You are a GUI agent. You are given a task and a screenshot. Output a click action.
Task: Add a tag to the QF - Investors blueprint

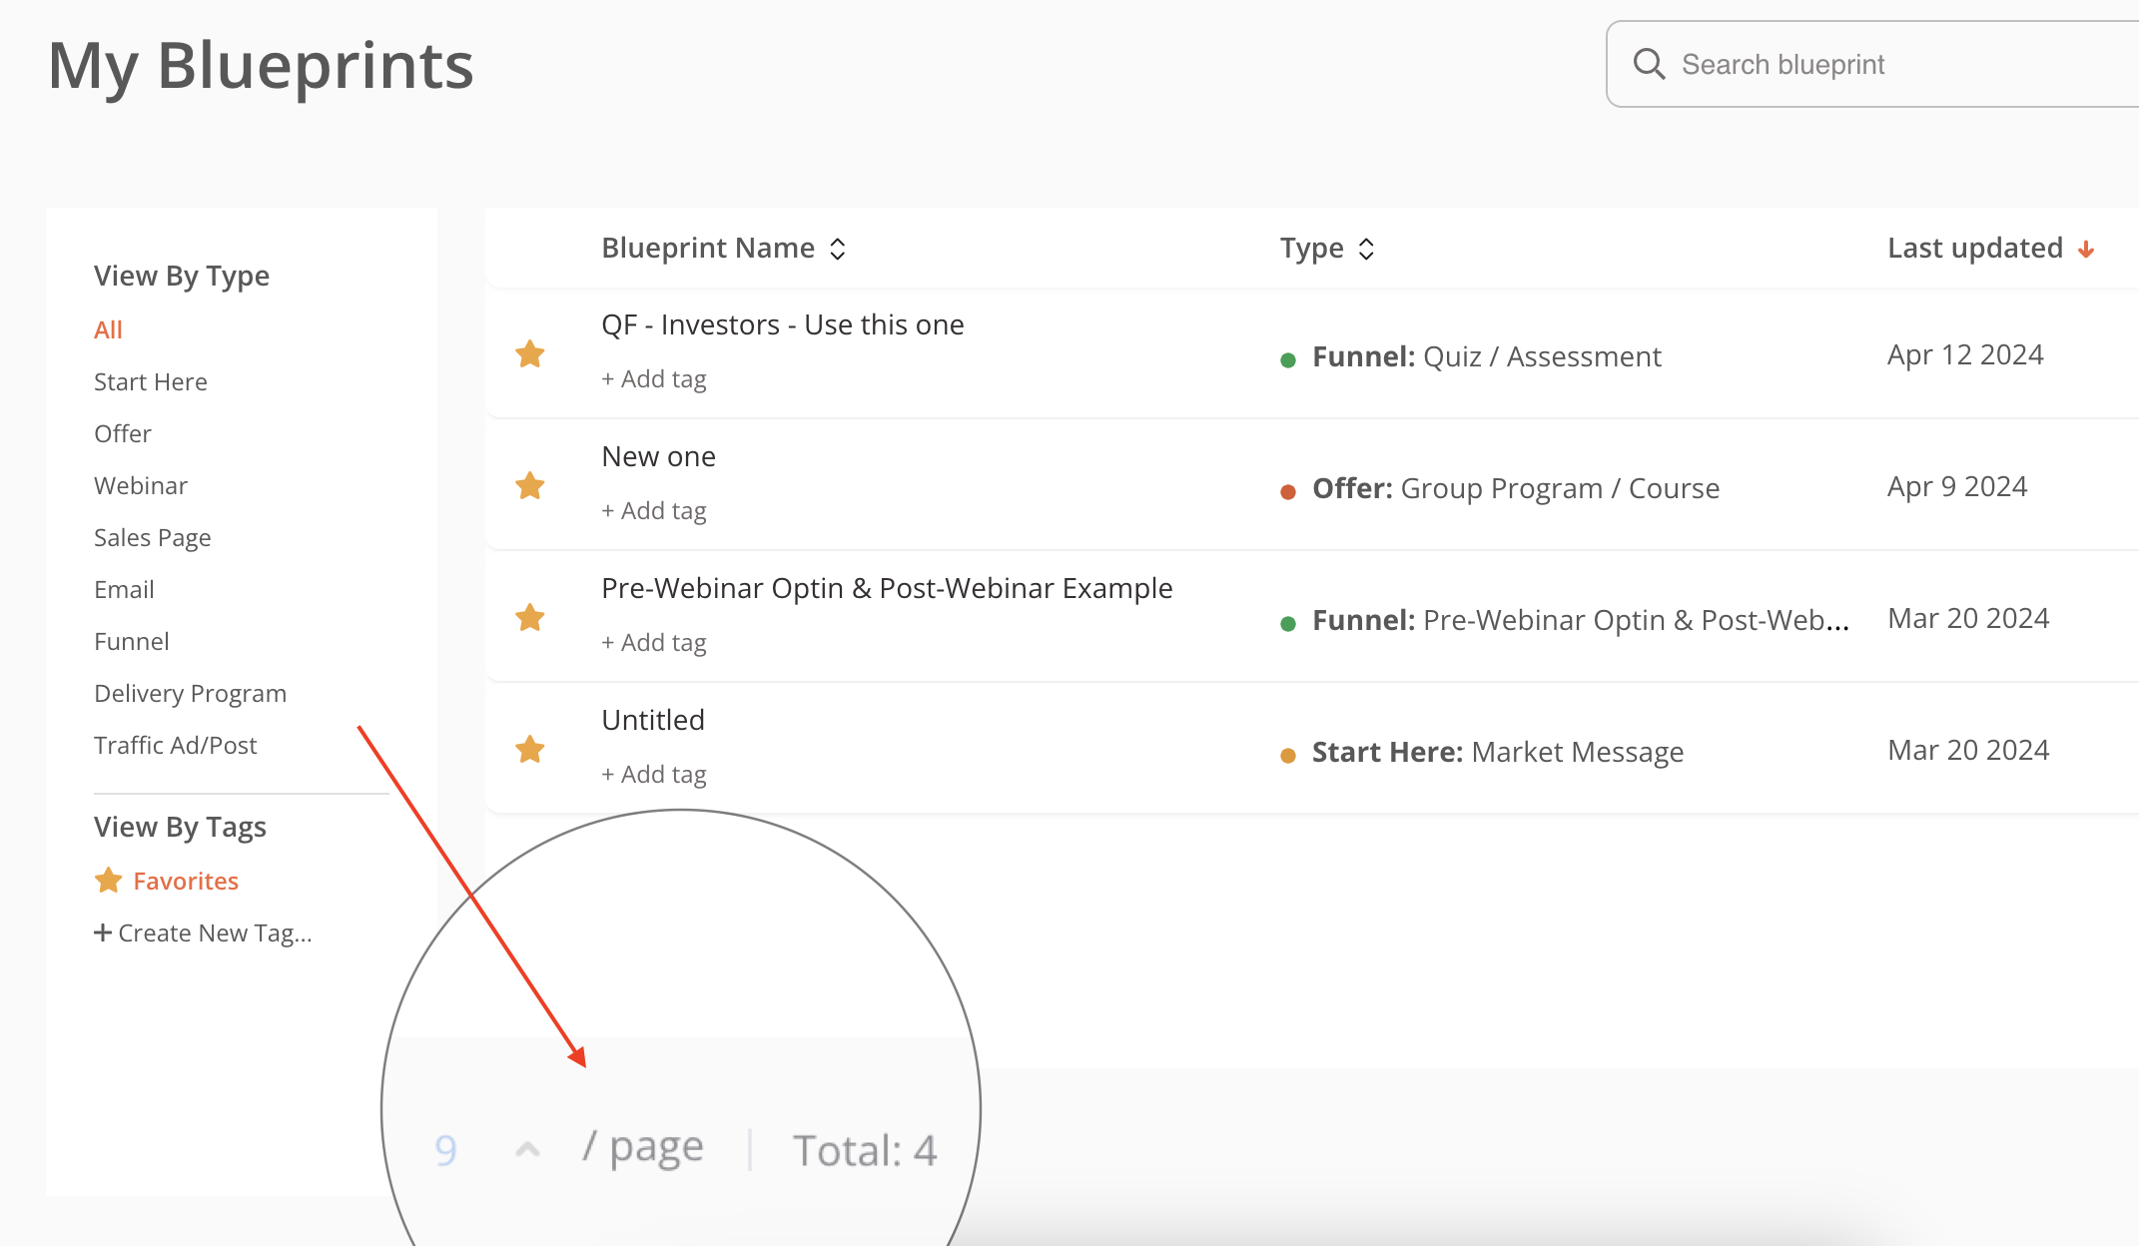(654, 379)
